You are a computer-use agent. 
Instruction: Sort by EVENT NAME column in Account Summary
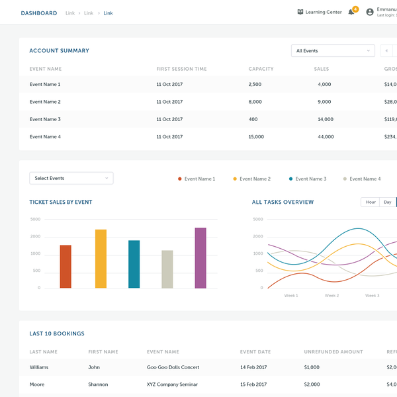(46, 69)
